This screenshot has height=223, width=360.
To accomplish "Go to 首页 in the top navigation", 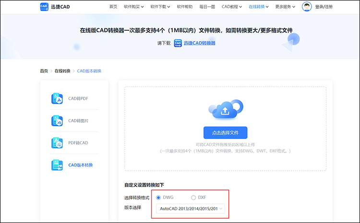I will tap(113, 7).
